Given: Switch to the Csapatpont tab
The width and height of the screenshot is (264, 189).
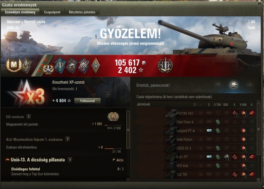Looking at the screenshot, I should point(52,12).
